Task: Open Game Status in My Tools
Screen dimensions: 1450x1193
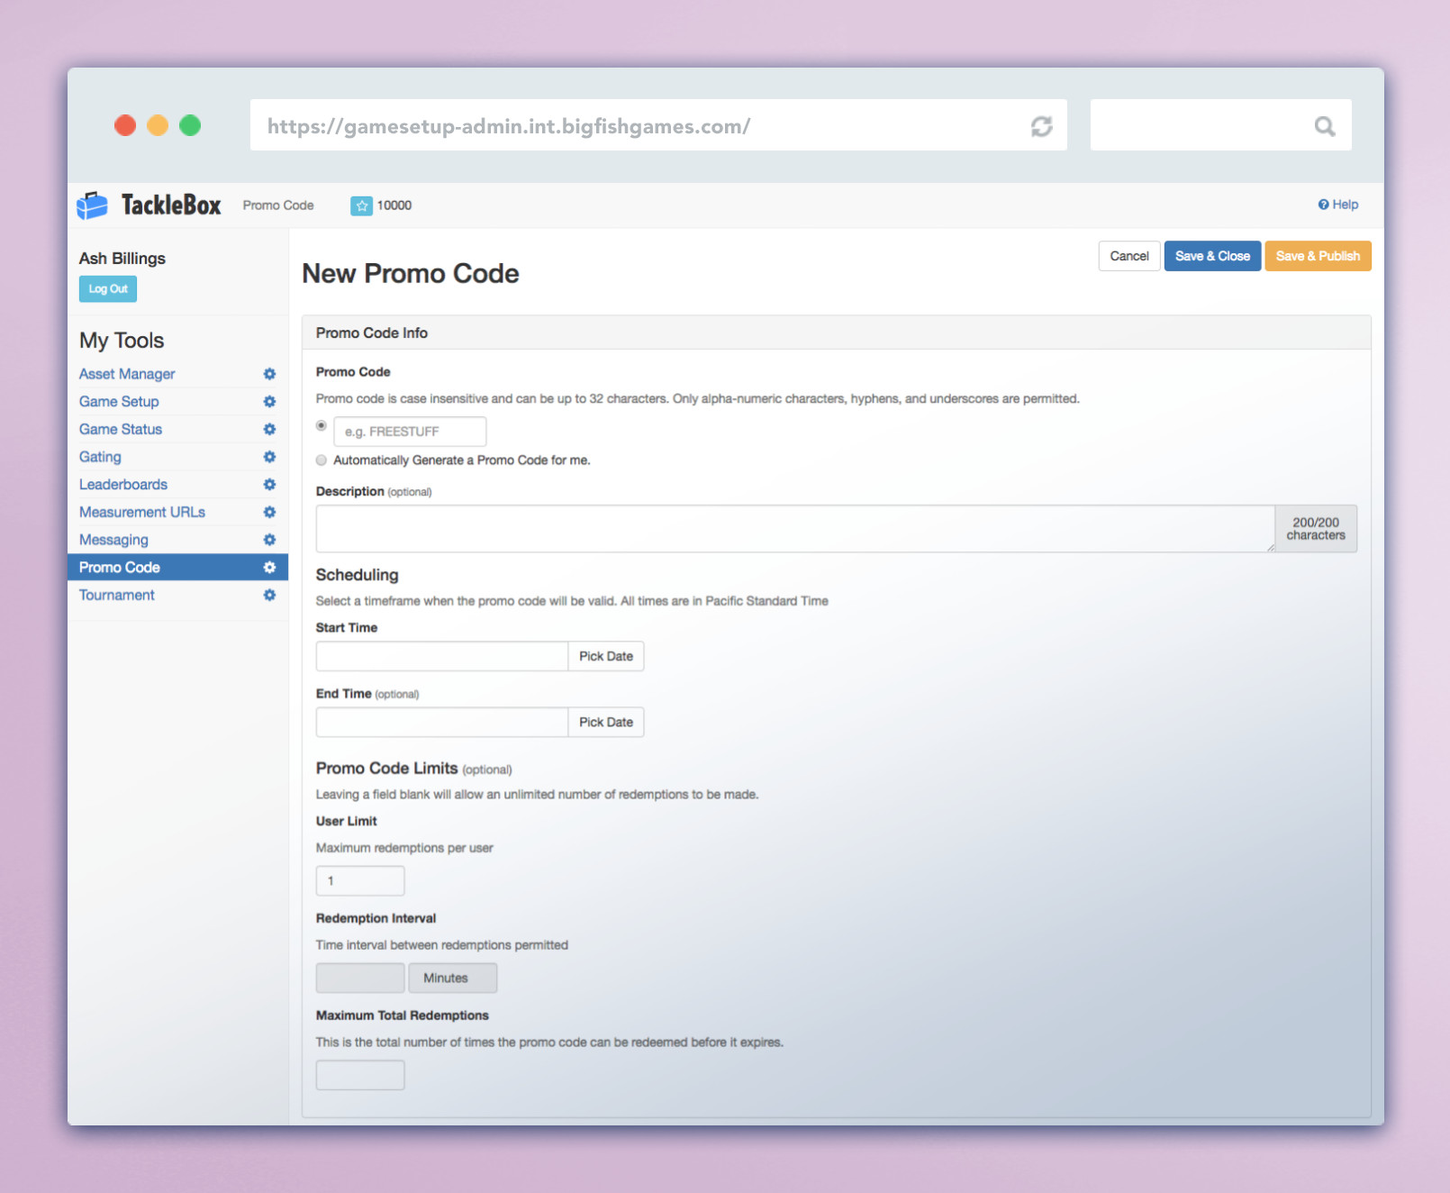Action: tap(121, 430)
